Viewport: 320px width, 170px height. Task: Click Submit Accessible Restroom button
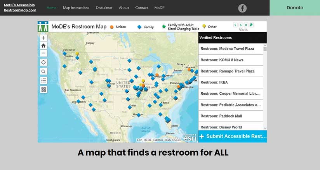233,136
